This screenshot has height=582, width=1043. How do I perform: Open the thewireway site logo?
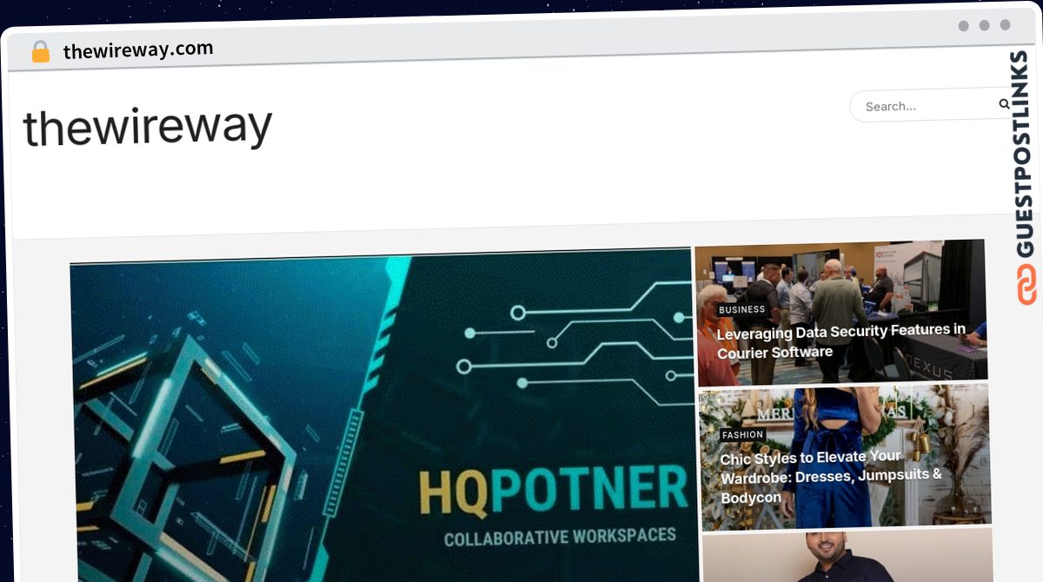click(148, 127)
